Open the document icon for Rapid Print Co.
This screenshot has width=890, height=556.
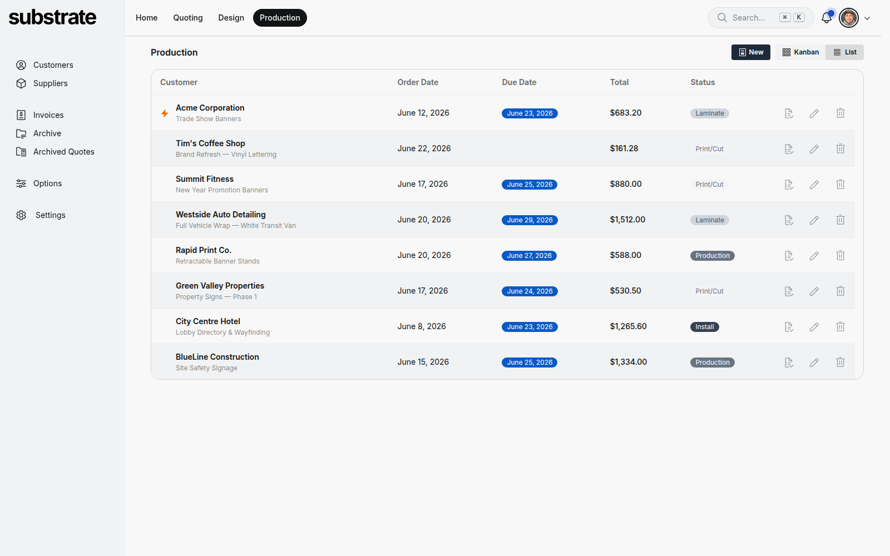tap(789, 256)
